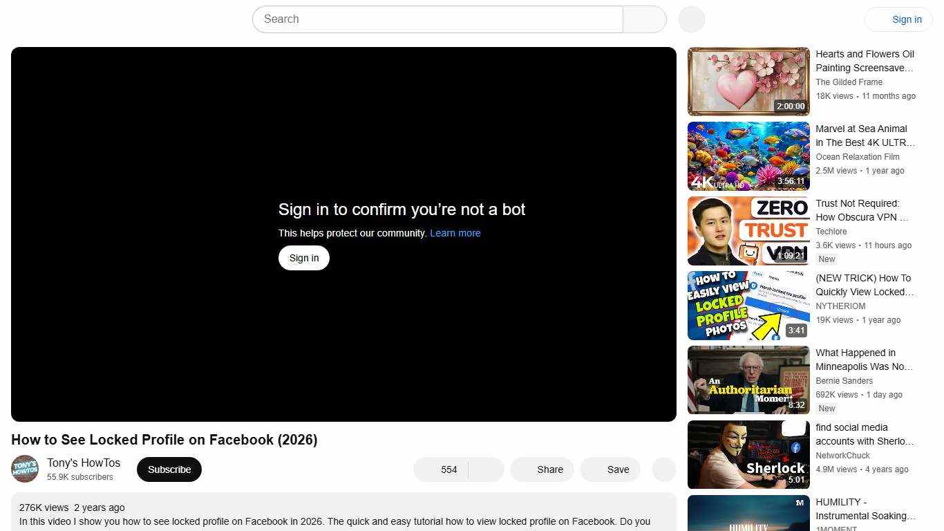Click the Ocean Relaxation Film channel name
944x531 pixels.
point(858,157)
